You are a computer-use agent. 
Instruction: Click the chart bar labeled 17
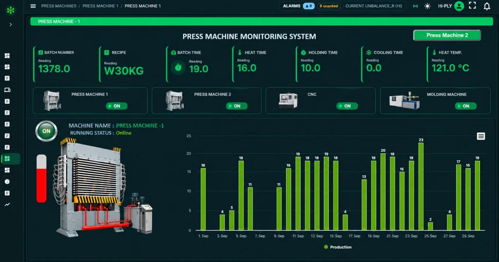tap(459, 197)
